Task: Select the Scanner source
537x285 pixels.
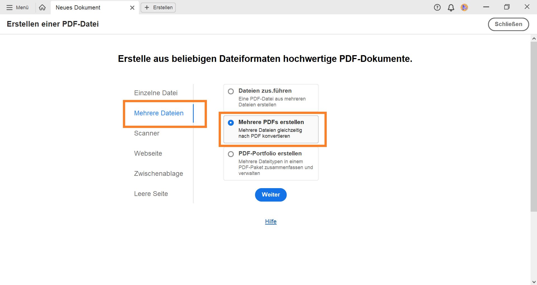Action: 147,133
